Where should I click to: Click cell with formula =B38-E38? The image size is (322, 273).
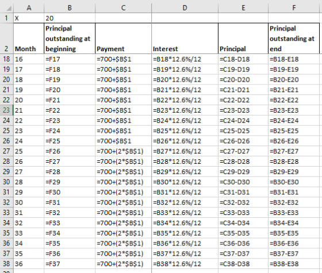[x=294, y=264]
